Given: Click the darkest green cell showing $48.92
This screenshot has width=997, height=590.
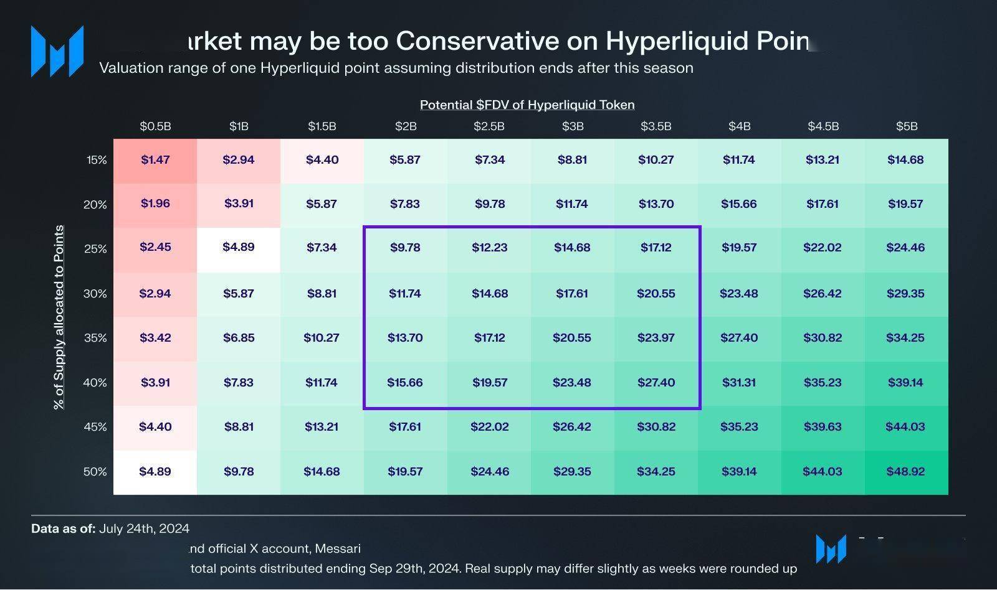Looking at the screenshot, I should [x=905, y=472].
